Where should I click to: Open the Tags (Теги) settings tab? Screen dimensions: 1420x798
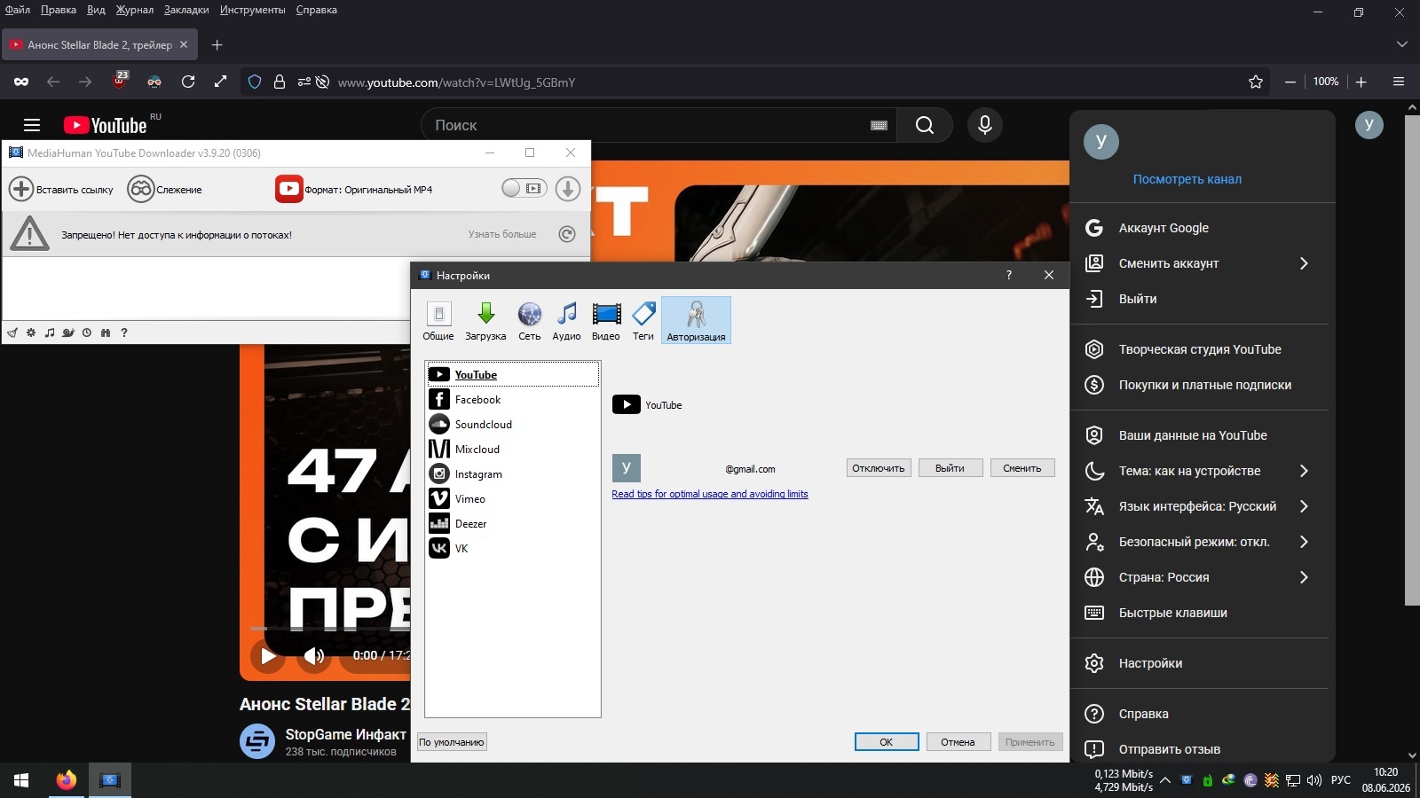[x=643, y=320]
